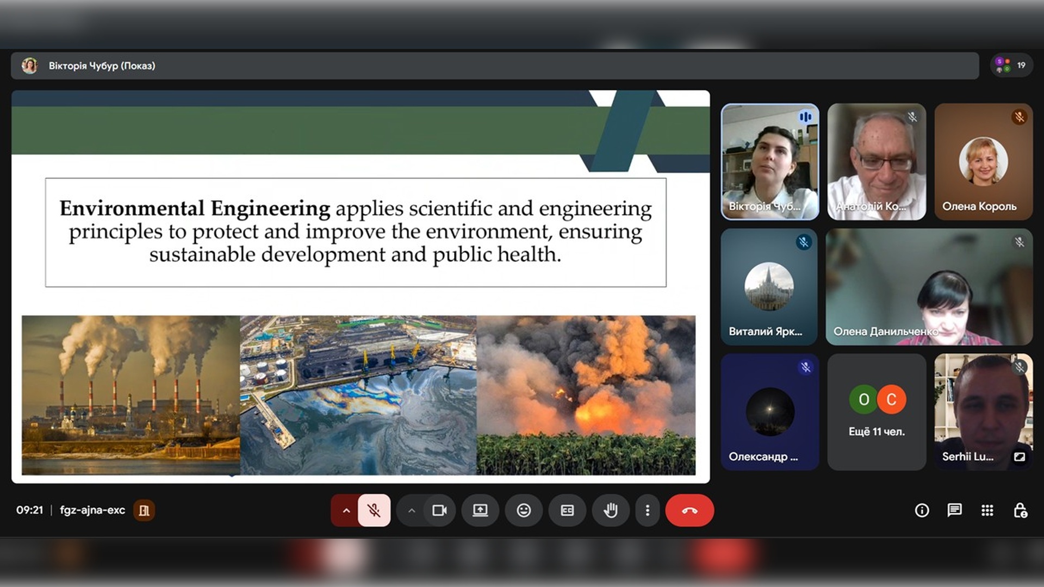The width and height of the screenshot is (1044, 587).
Task: Open the chat panel icon
Action: (x=954, y=510)
